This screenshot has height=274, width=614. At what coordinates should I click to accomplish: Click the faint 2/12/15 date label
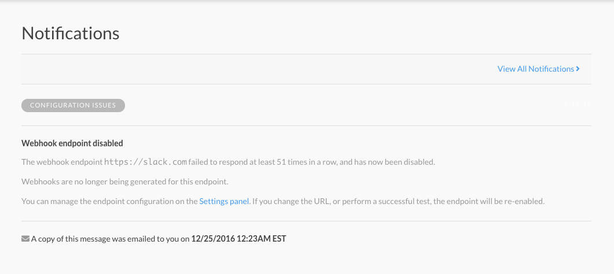pyautogui.click(x=578, y=105)
